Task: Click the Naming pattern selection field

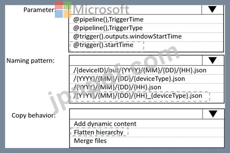Action: pyautogui.click(x=136, y=60)
